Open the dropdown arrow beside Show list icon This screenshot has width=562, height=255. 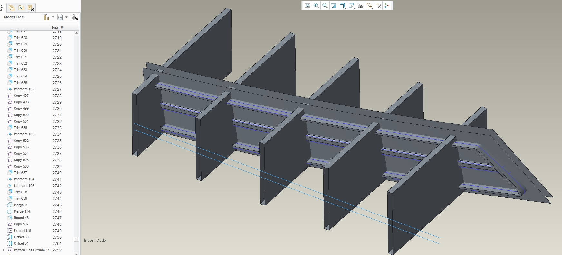click(x=66, y=17)
